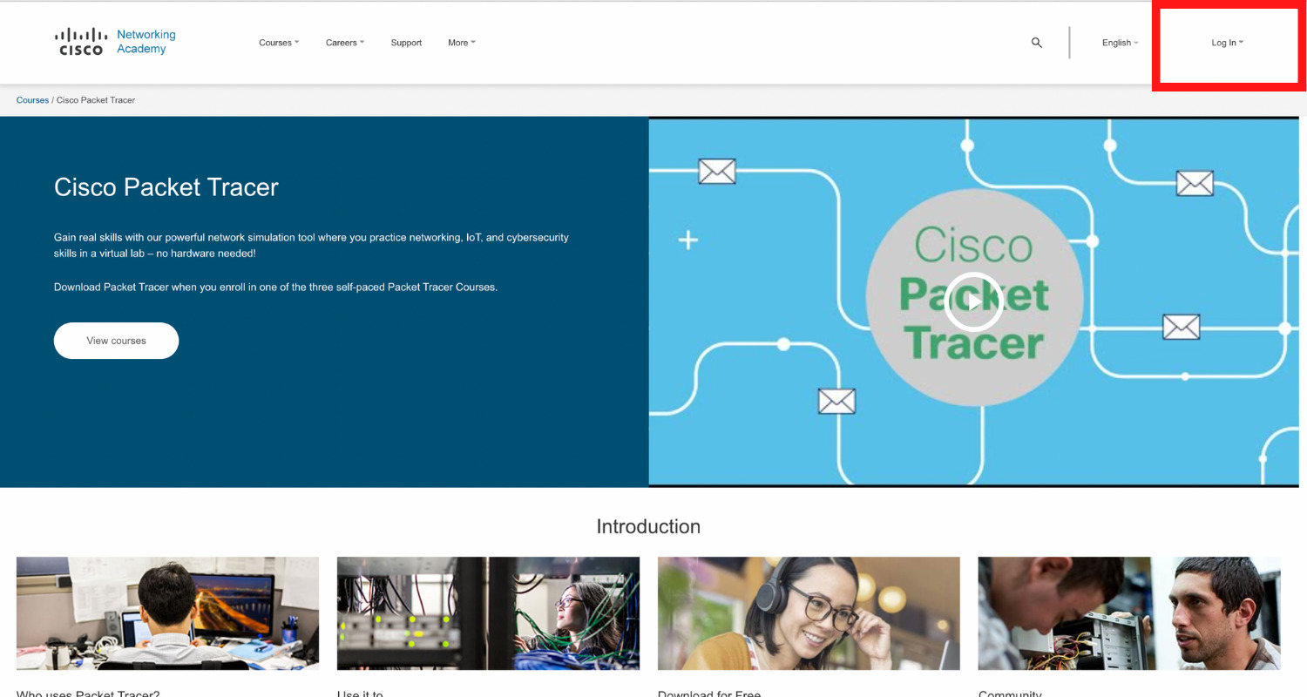Open the Support page
This screenshot has width=1307, height=697.
pyautogui.click(x=406, y=43)
